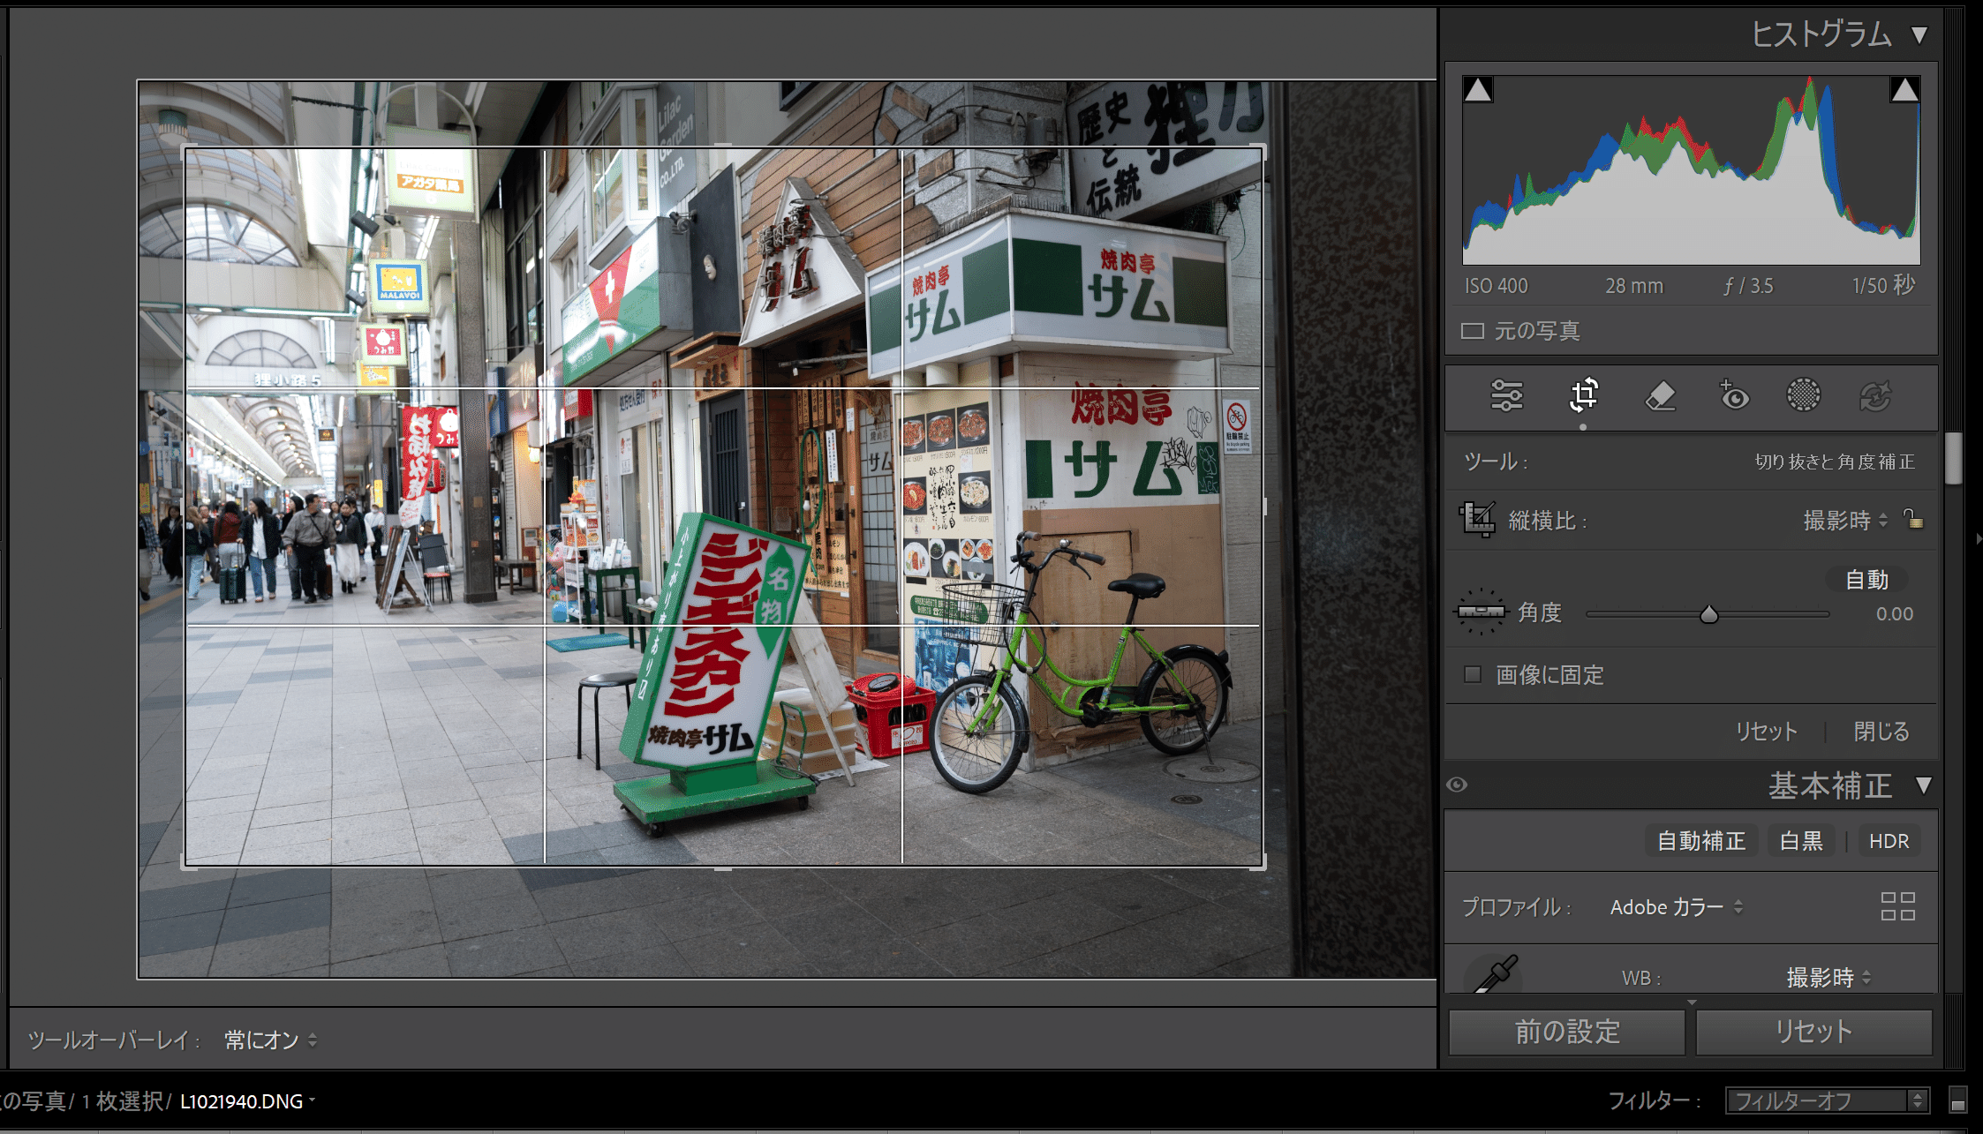Open the edit adjustments panel icon
Screen dimensions: 1983x1134
(1507, 396)
